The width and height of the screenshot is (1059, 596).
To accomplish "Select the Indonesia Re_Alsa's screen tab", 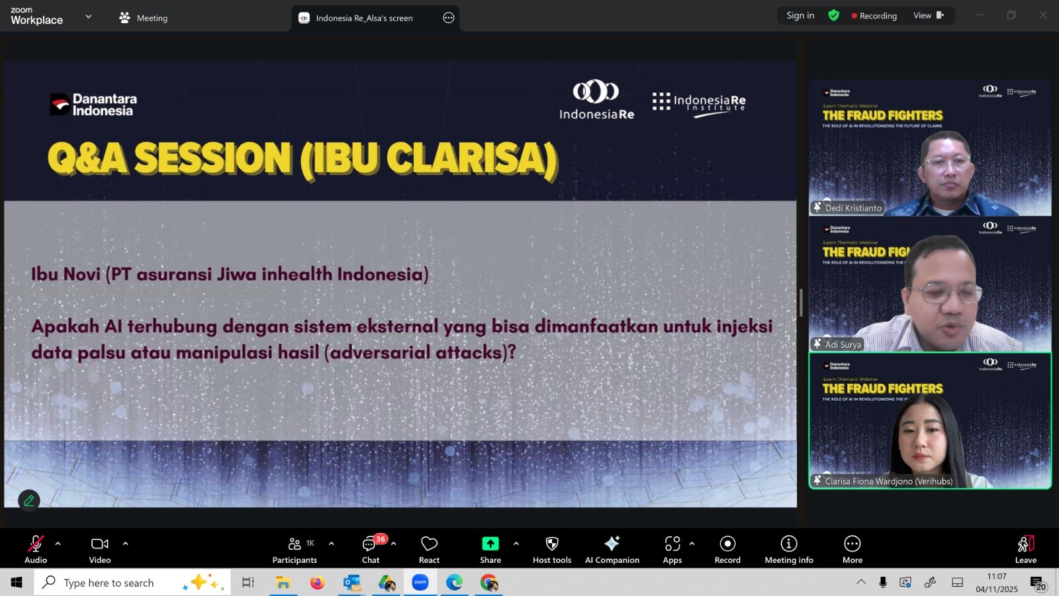I will (x=364, y=18).
